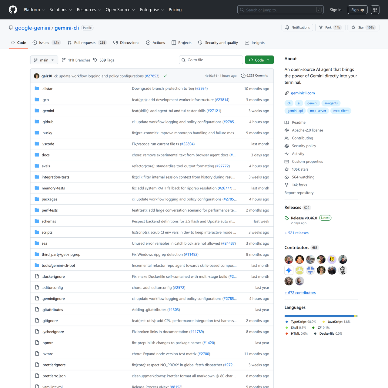
Task: Open the appearance settings icon beside Sign up
Action: (375, 10)
